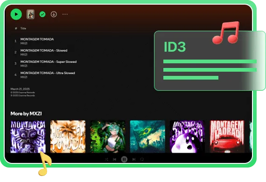Click the Title column header

[x=23, y=28]
